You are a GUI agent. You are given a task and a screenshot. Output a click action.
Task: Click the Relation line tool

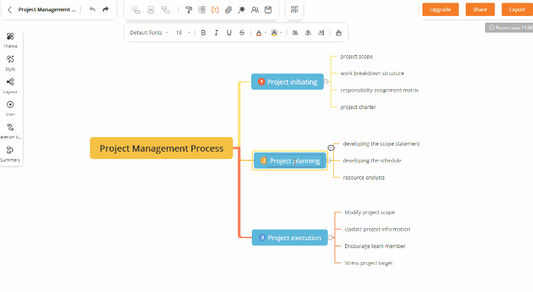[x=10, y=128]
